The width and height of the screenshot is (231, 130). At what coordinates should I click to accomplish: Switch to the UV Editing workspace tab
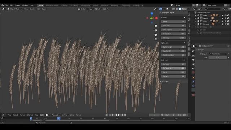click(x=74, y=6)
